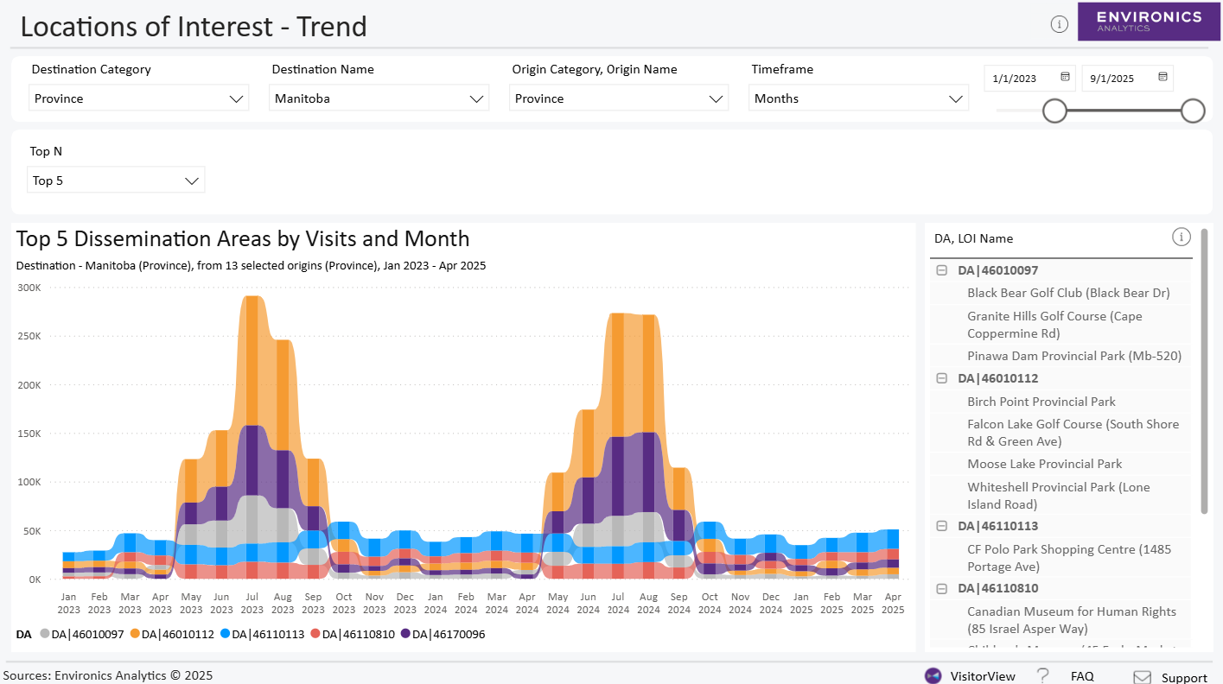Click the VisitorView icon in the footer
The image size is (1223, 684).
933,675
